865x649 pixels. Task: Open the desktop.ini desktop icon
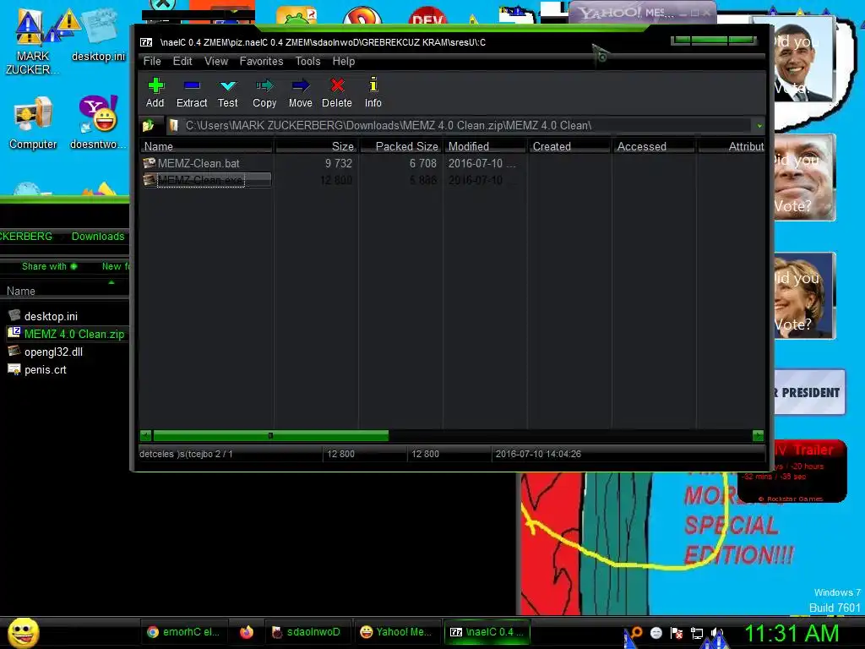[98, 34]
